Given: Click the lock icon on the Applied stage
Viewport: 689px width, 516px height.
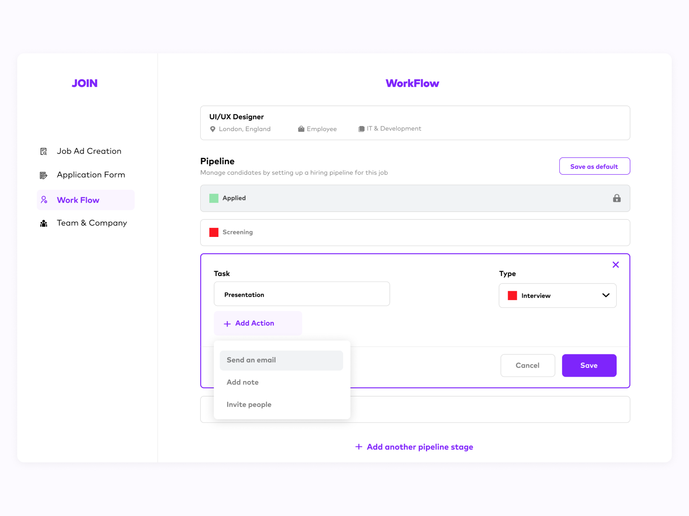Looking at the screenshot, I should pos(617,198).
